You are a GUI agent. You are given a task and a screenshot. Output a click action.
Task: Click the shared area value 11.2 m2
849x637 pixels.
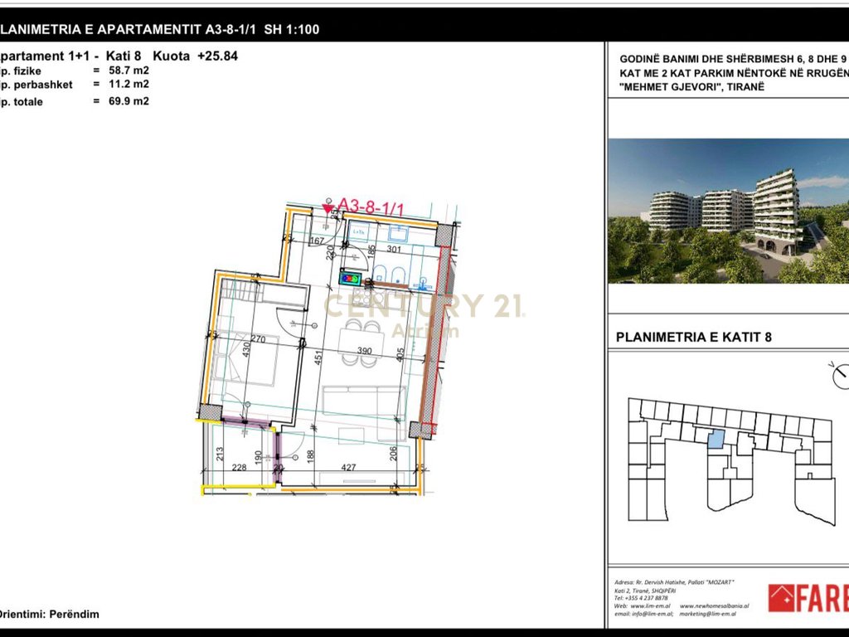[x=129, y=84]
